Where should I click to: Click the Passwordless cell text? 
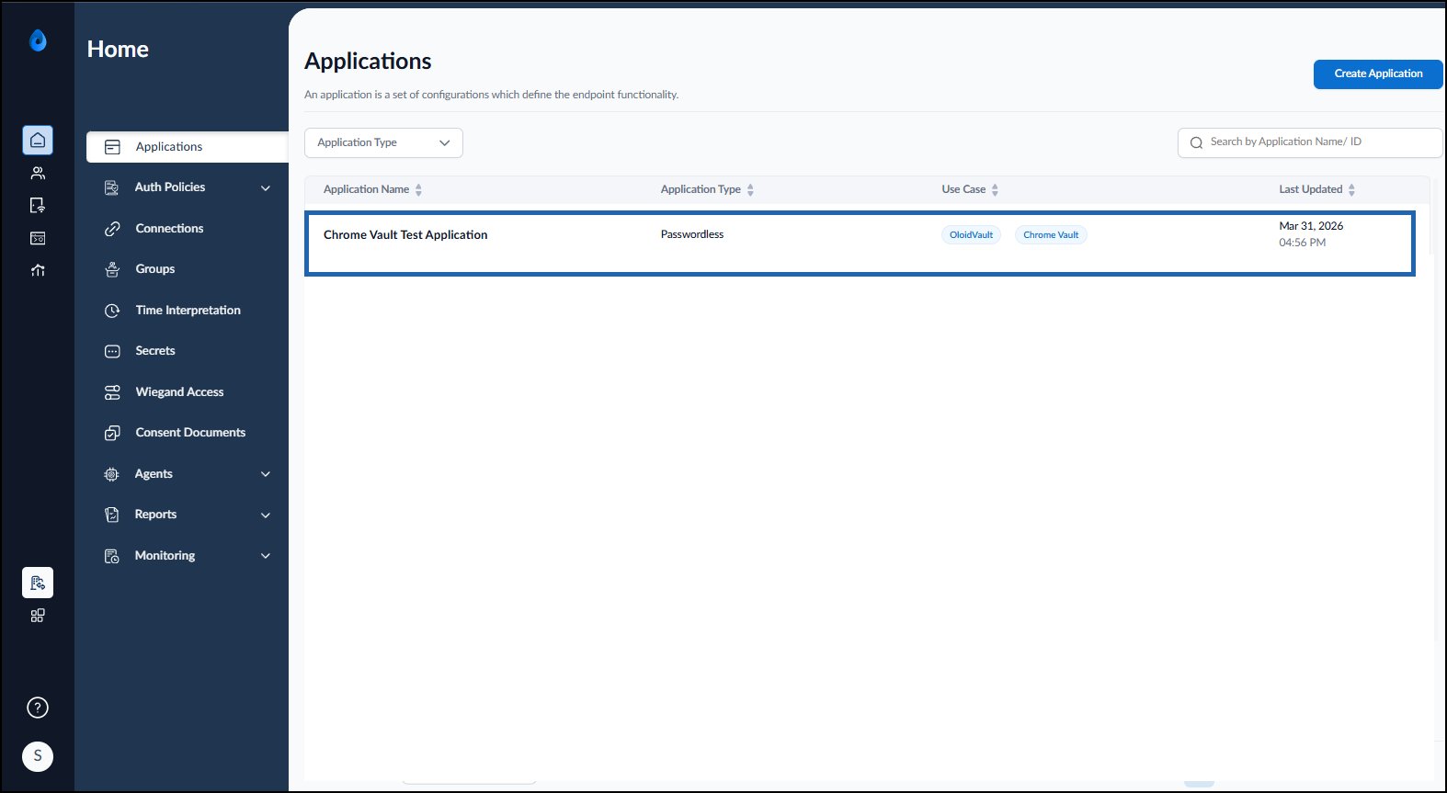(692, 234)
